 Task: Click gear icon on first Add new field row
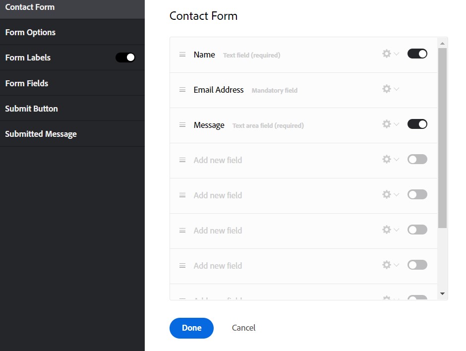click(387, 159)
